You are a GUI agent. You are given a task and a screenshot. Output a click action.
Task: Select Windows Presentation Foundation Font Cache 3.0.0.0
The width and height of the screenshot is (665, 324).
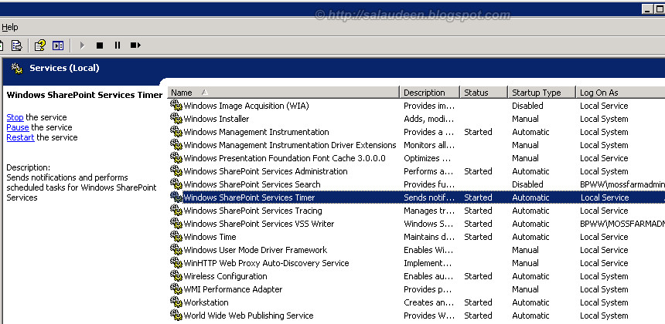click(285, 158)
